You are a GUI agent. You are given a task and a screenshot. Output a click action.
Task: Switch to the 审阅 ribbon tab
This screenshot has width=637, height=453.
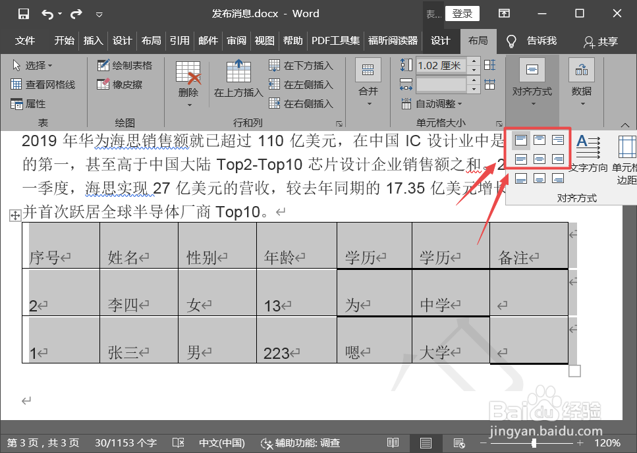coord(236,41)
